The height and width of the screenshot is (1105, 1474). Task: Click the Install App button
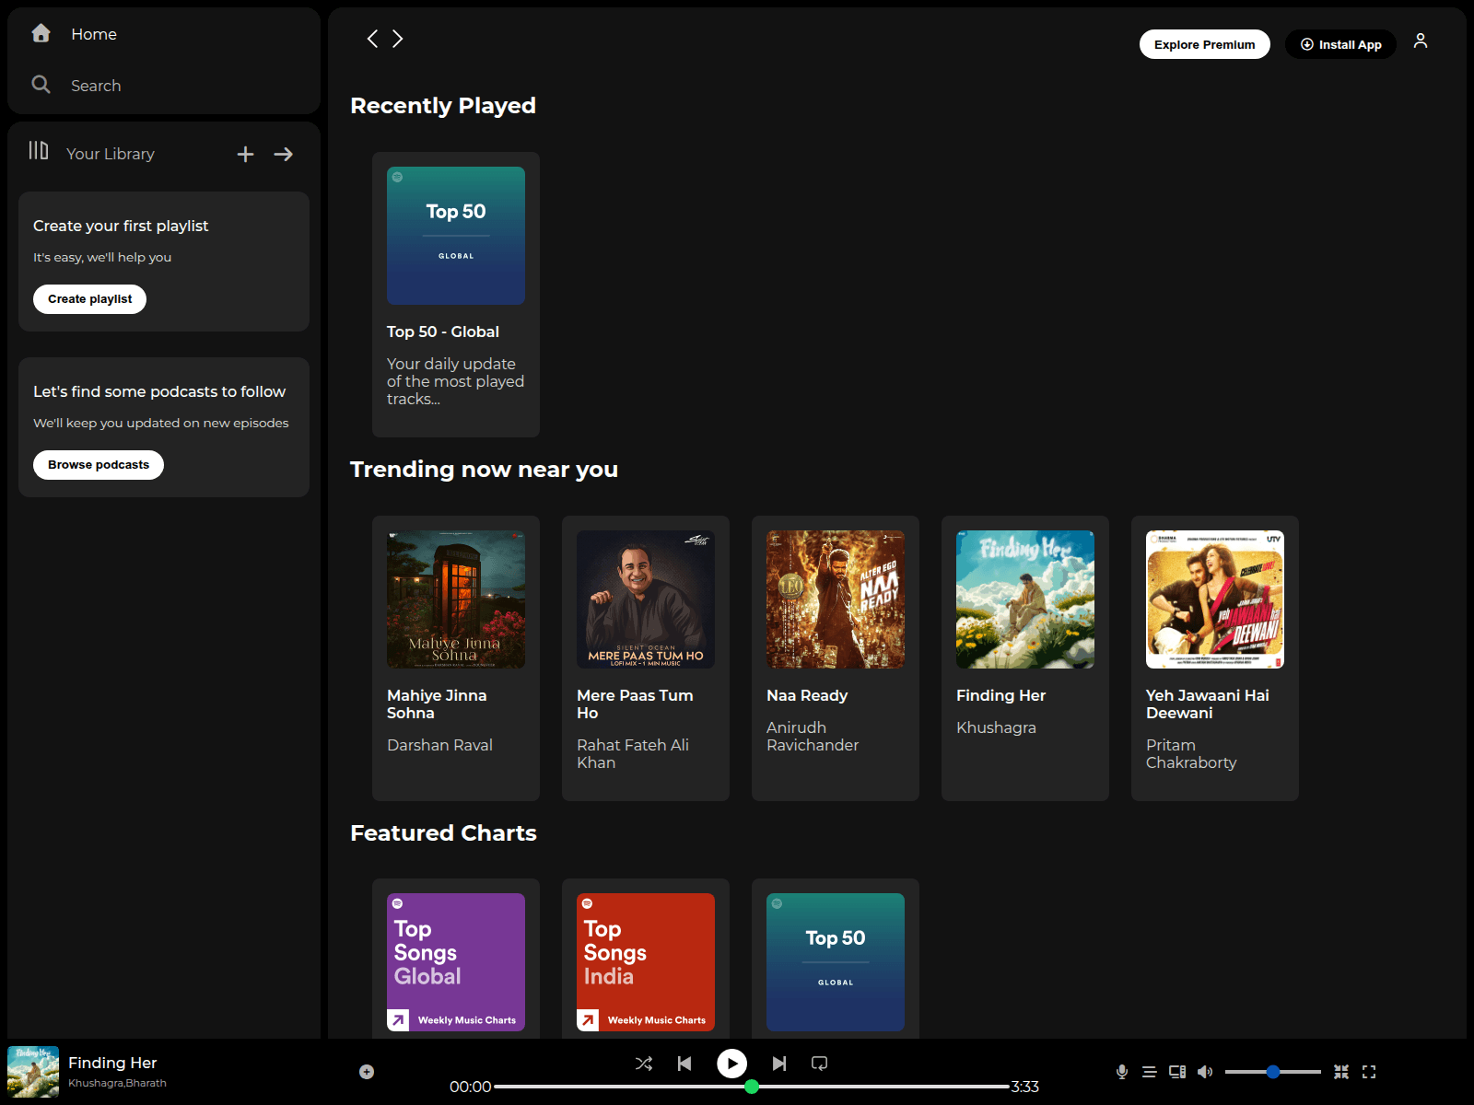point(1340,44)
